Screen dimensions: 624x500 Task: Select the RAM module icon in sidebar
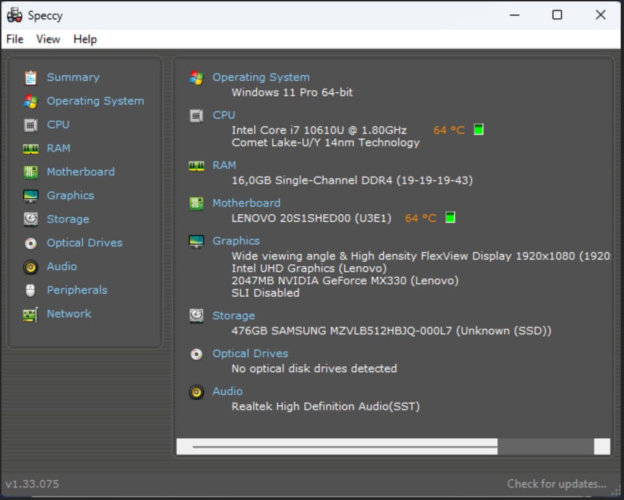[31, 149]
